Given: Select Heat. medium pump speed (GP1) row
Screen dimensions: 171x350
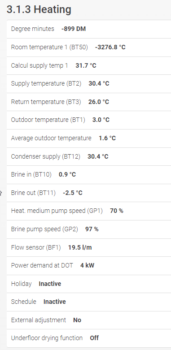Looking at the screenshot, I should coord(89,211).
